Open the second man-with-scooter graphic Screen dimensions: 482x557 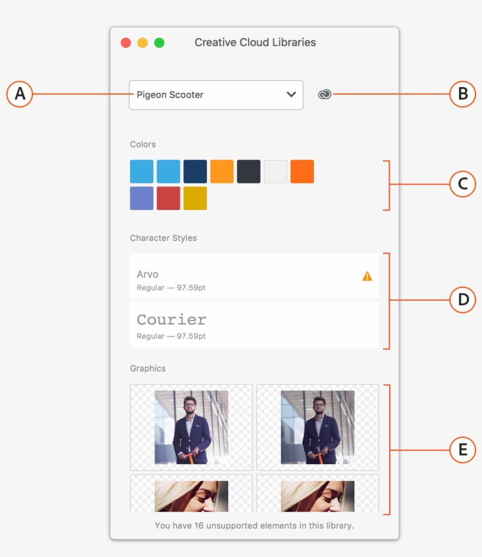coord(317,427)
